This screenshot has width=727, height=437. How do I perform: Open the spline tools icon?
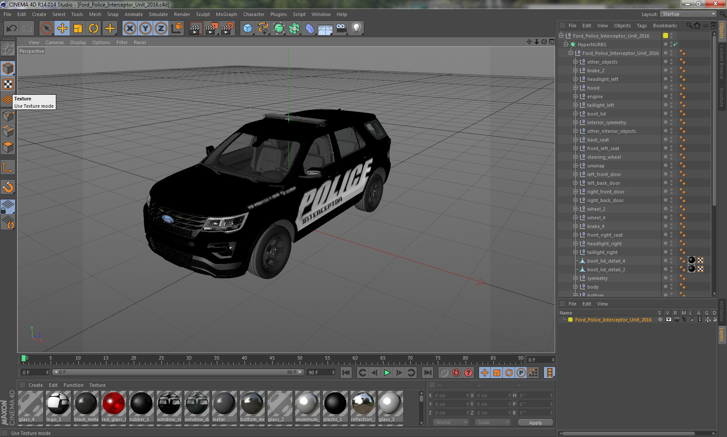click(263, 29)
